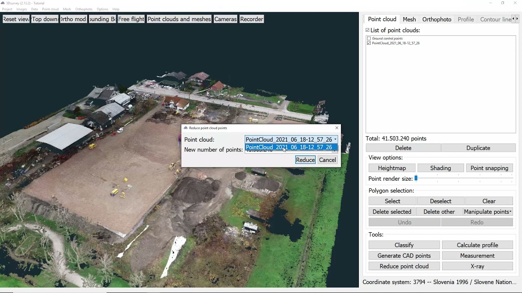The height and width of the screenshot is (293, 522).
Task: Click the Reduce button in dialog
Action: tap(305, 160)
